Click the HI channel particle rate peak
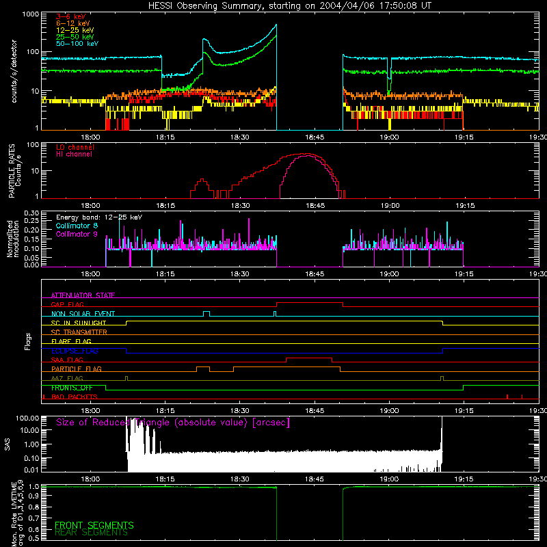The height and width of the screenshot is (547, 547). 306,156
